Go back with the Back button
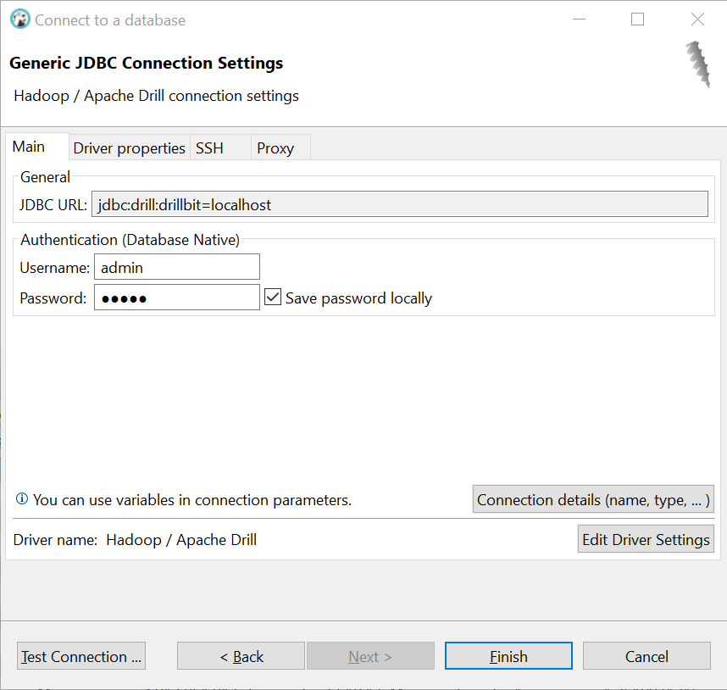The height and width of the screenshot is (690, 727). point(241,655)
